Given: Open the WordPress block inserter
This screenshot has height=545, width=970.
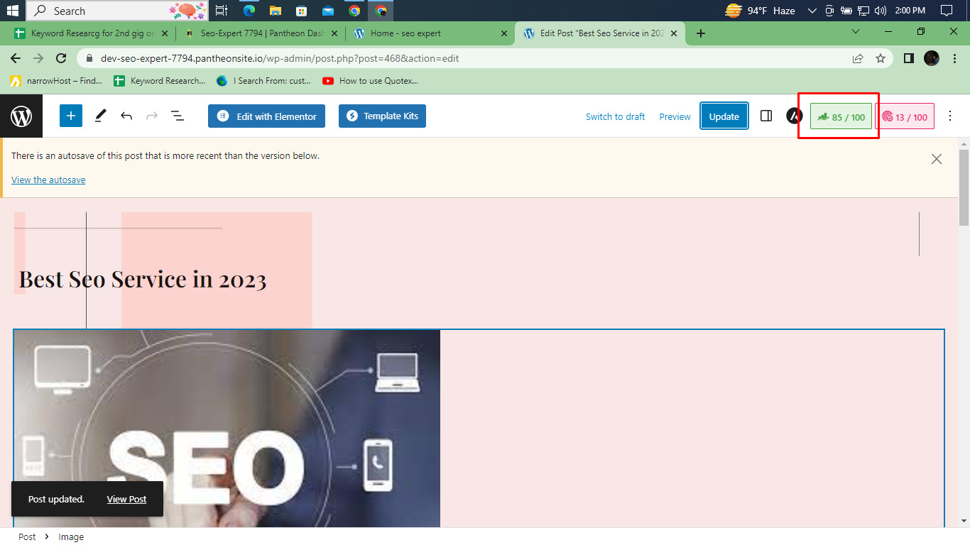Looking at the screenshot, I should tap(70, 115).
